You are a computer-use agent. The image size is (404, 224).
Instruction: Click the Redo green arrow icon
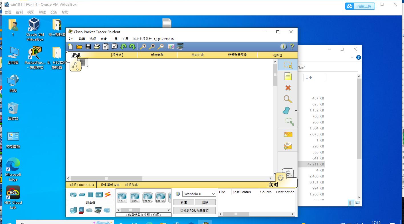[x=132, y=47]
